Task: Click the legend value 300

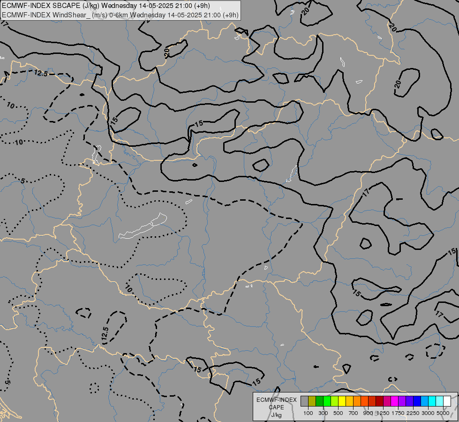Action: point(323,413)
